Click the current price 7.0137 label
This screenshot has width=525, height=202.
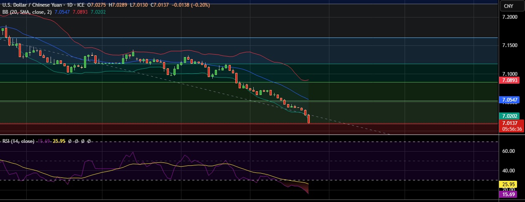point(511,123)
